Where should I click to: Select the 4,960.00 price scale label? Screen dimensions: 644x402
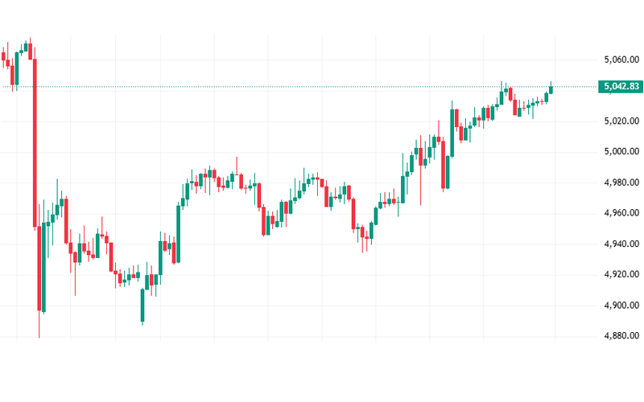point(621,213)
